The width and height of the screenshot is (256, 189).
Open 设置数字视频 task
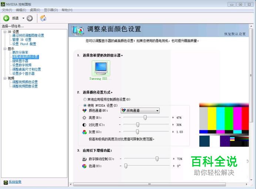(x=22, y=65)
